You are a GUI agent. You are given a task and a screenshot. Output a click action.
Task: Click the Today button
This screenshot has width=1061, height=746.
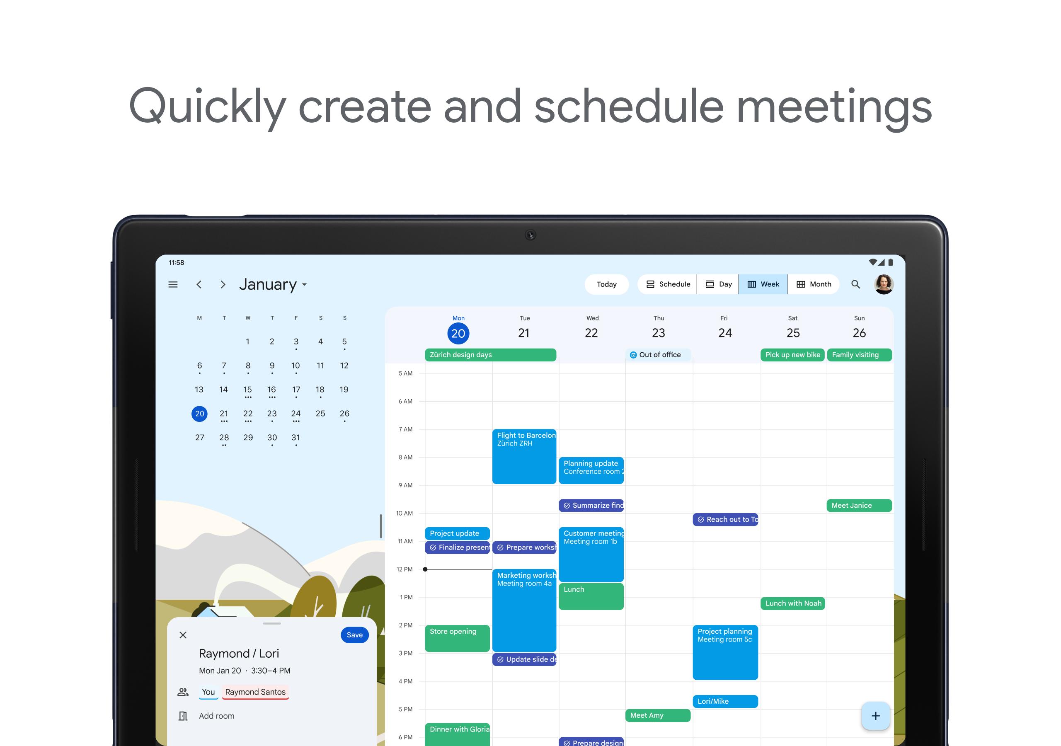coord(606,284)
